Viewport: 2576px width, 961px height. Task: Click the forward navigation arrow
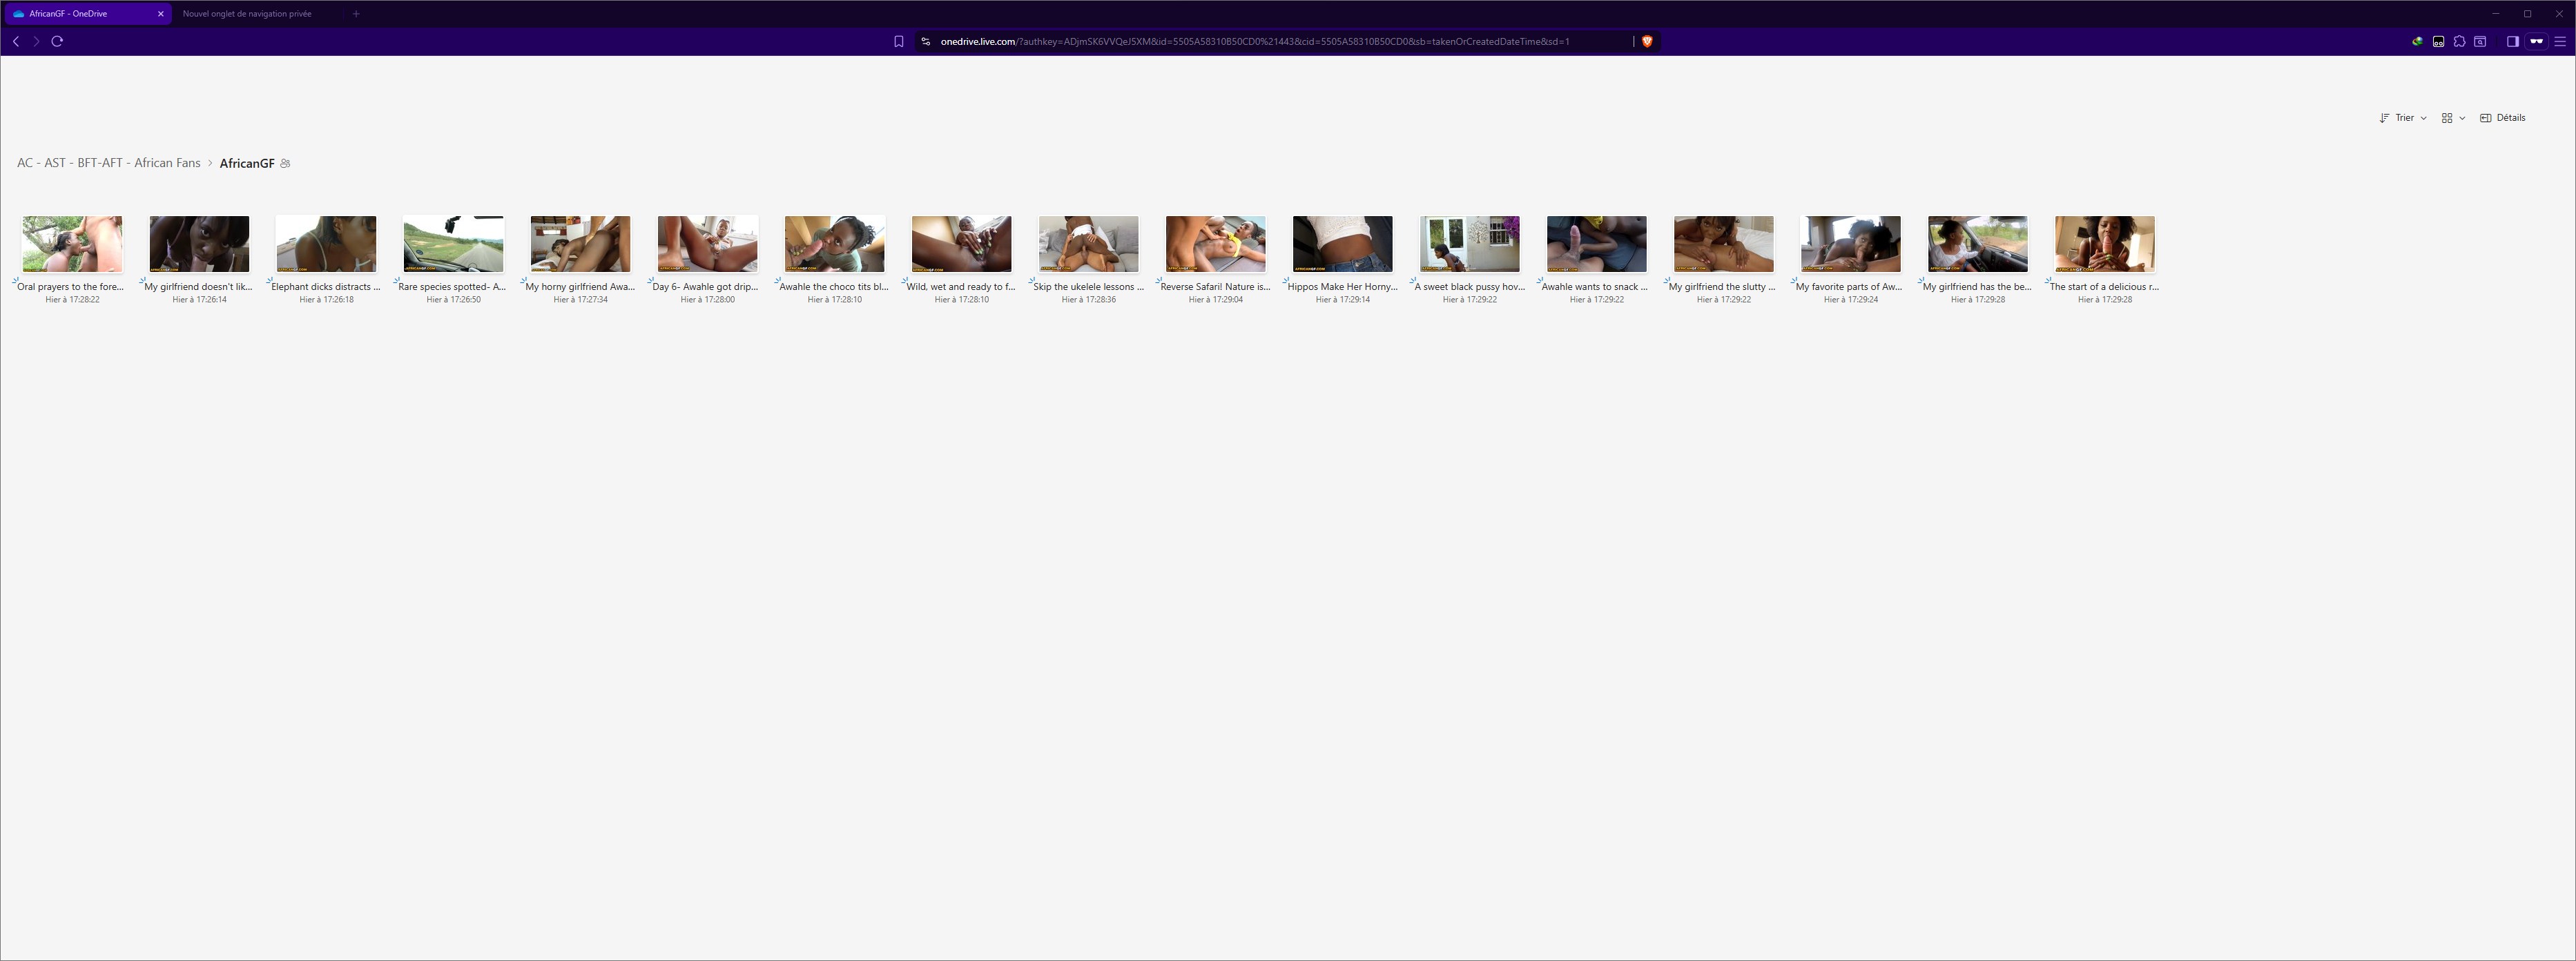[x=36, y=41]
